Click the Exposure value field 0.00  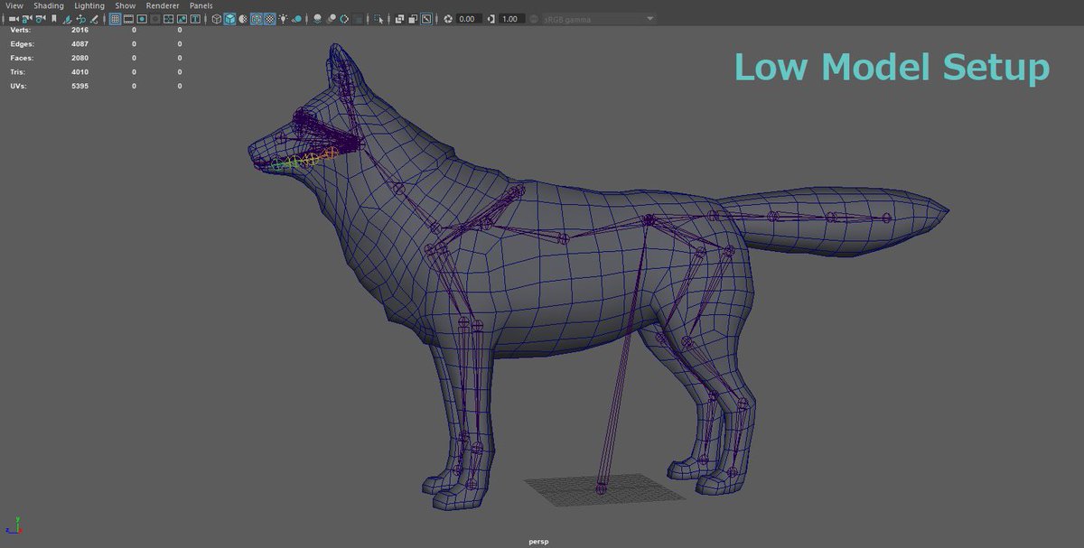click(x=467, y=19)
